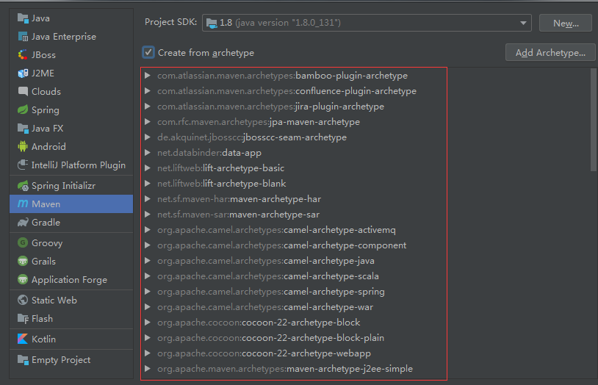
Task: Select the Gradle project type label
Action: click(x=46, y=222)
